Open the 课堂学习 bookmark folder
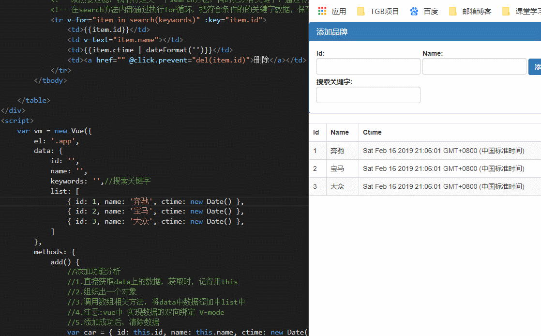The image size is (541, 336). coord(521,12)
